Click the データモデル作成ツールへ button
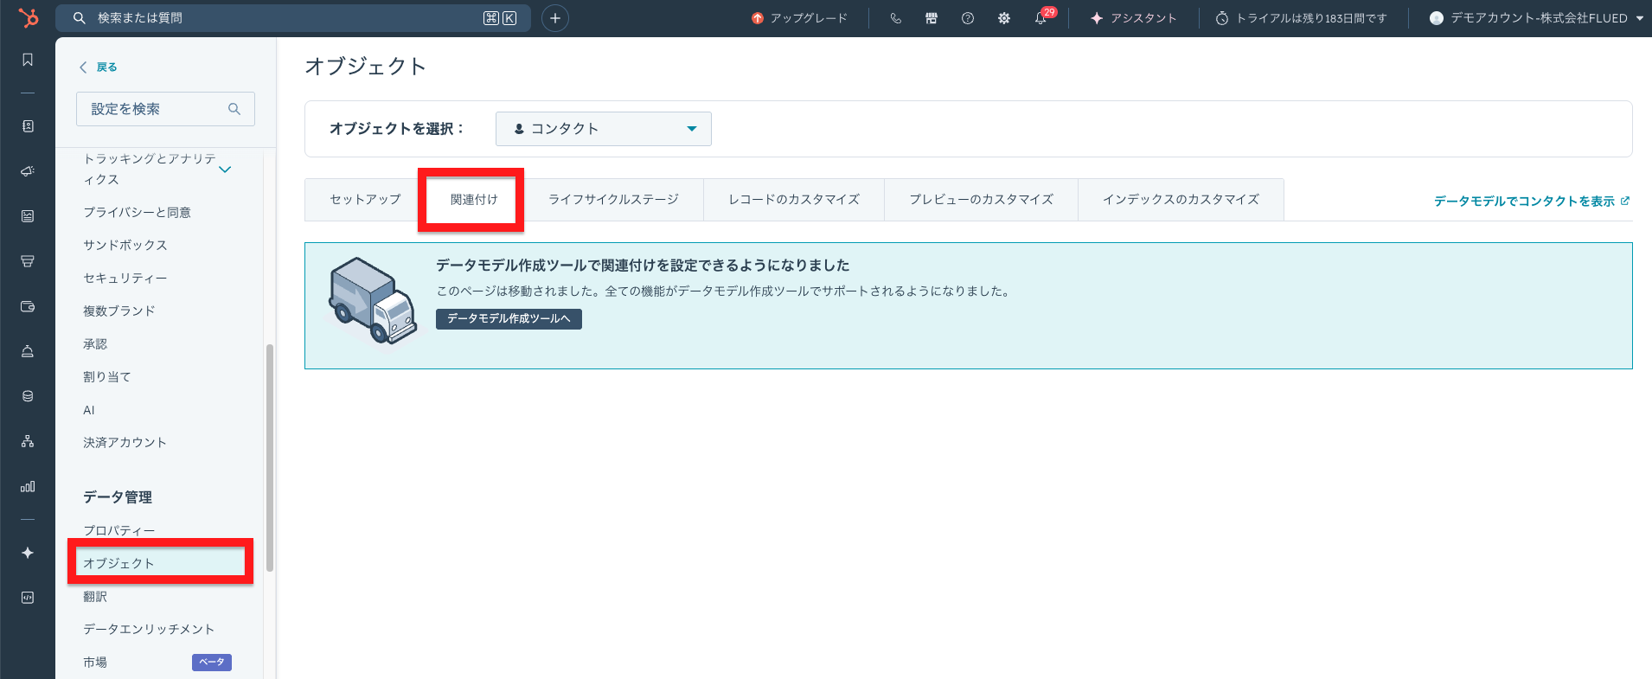This screenshot has width=1652, height=679. [509, 319]
